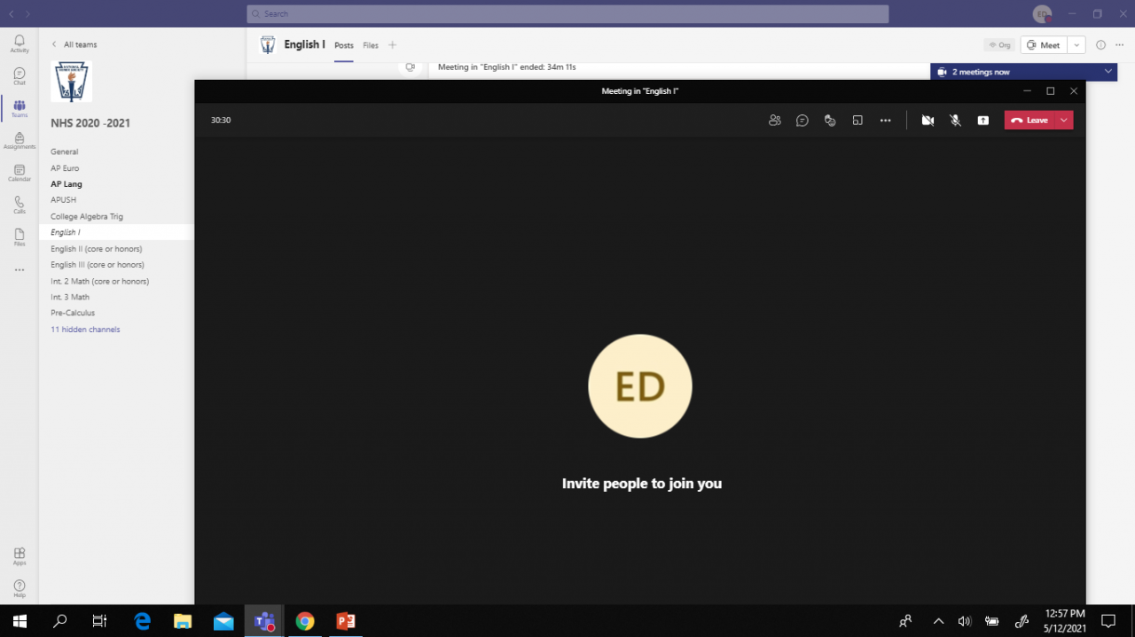This screenshot has width=1135, height=637.
Task: Open Google Chrome from taskbar
Action: (305, 621)
